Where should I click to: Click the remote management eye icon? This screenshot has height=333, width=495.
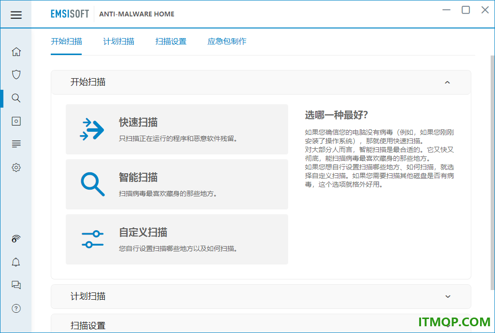tap(16, 239)
